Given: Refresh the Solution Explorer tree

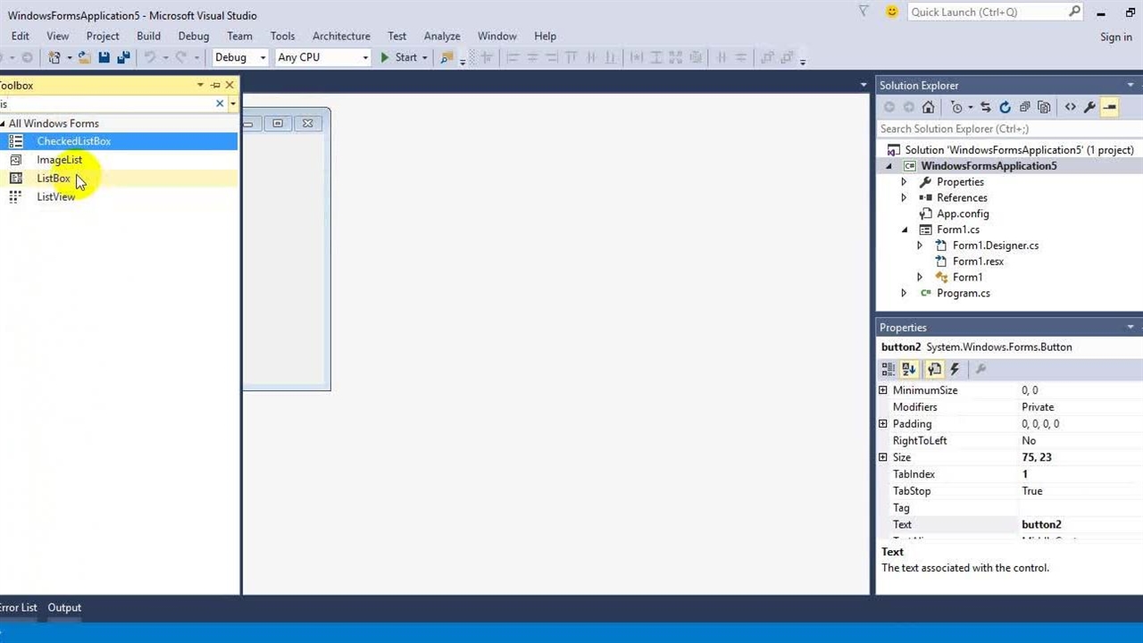Looking at the screenshot, I should (x=1005, y=107).
